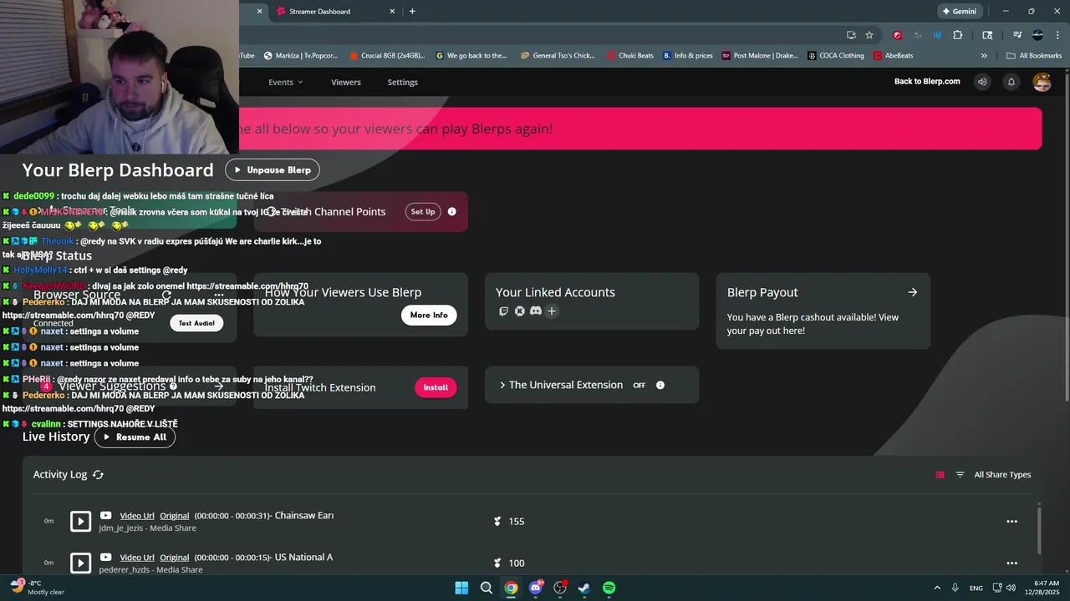Open the Info & prices bookmark
This screenshot has width=1070, height=601.
[x=688, y=56]
